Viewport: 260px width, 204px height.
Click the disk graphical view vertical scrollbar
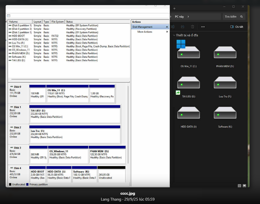point(128,124)
